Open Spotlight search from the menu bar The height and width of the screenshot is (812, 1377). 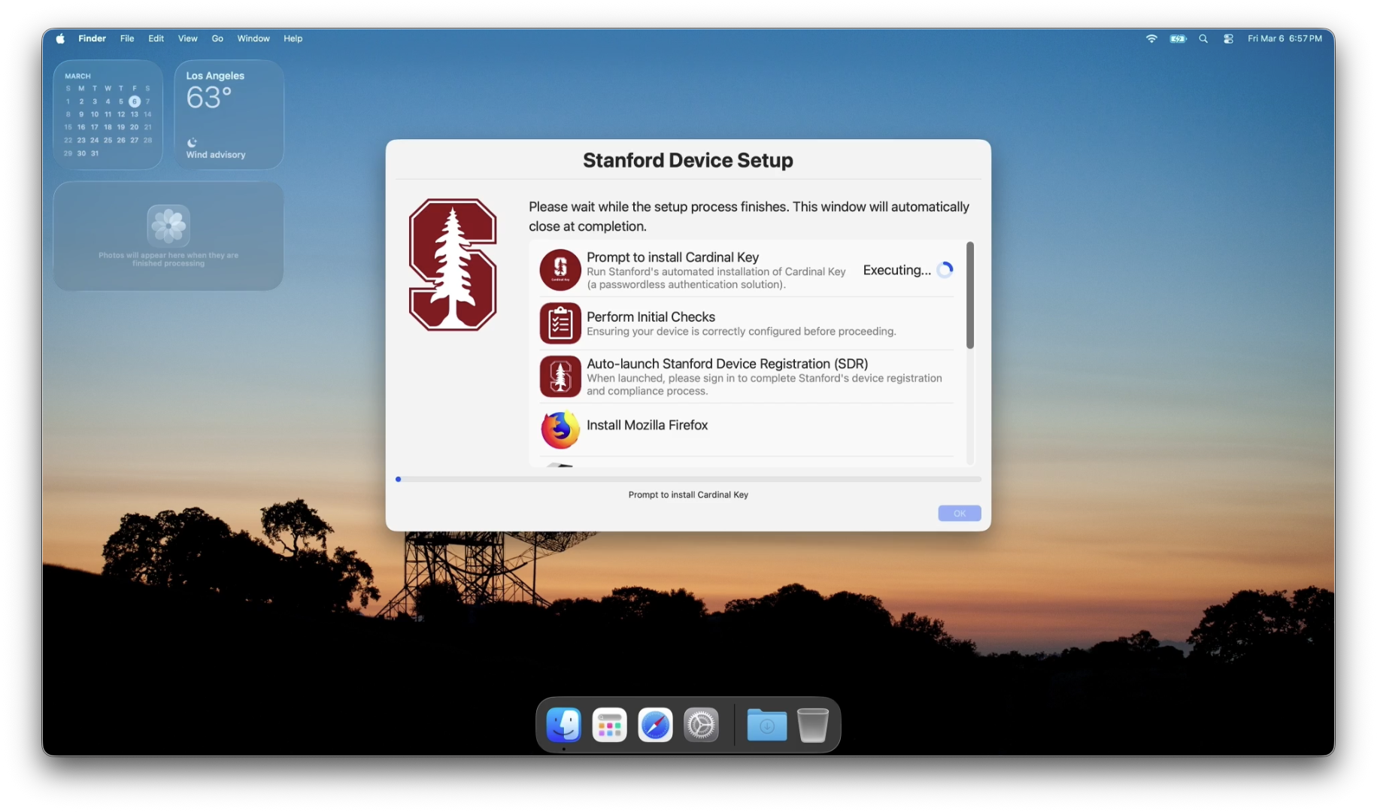1203,38
